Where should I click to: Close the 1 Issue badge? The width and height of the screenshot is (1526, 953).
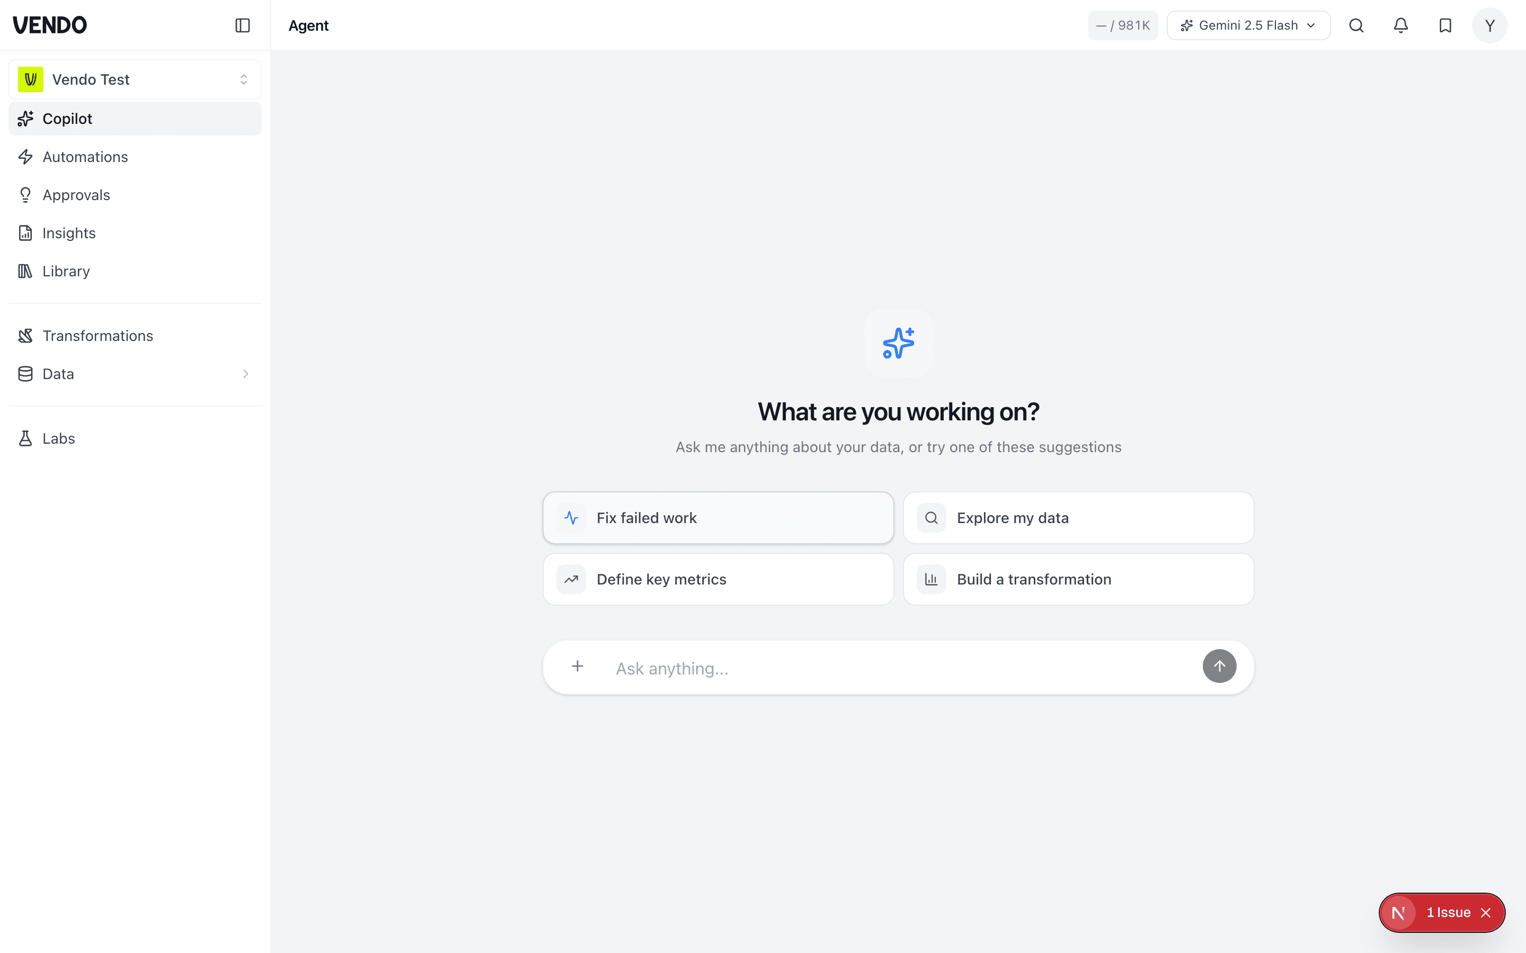tap(1486, 913)
